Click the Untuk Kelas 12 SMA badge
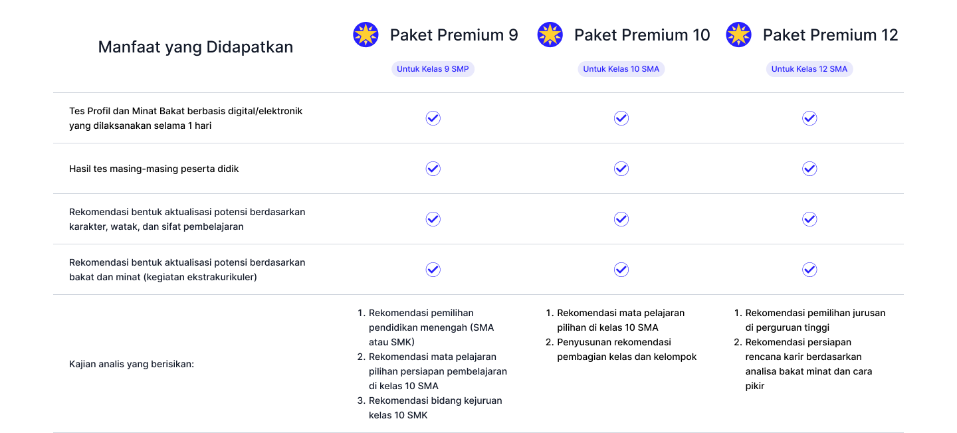The width and height of the screenshot is (957, 433). pos(809,69)
